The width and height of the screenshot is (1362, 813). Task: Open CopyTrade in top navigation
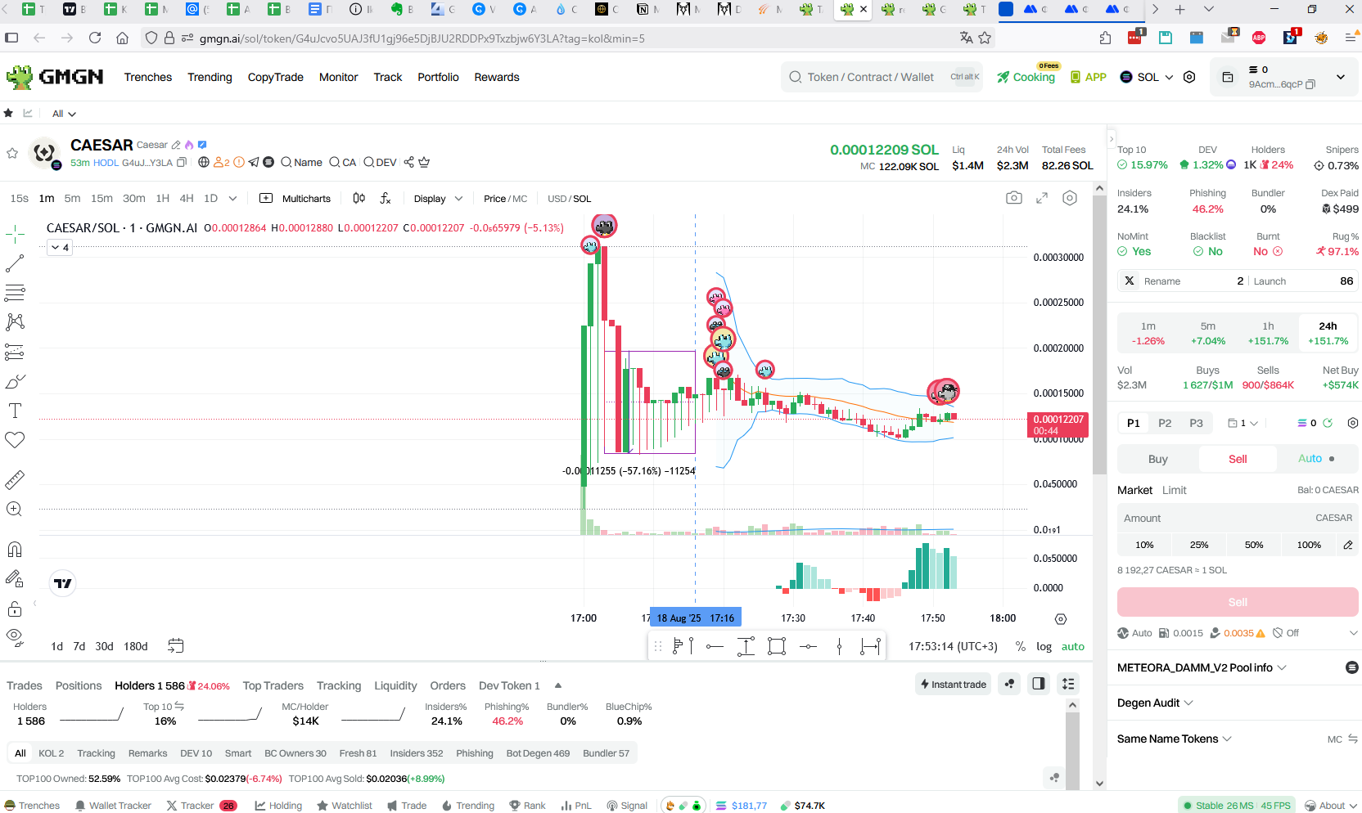coord(275,77)
